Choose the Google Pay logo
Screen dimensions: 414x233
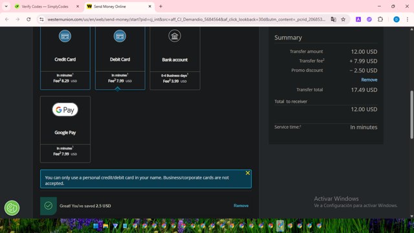[x=65, y=109]
